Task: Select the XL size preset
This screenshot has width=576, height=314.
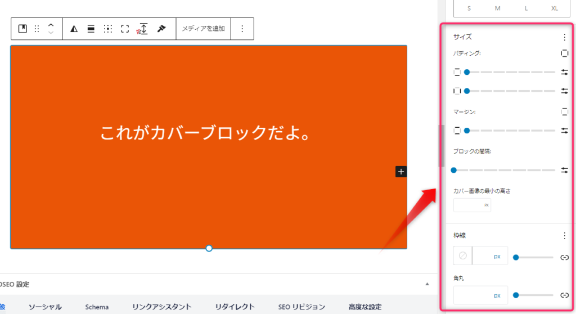Action: (x=555, y=8)
